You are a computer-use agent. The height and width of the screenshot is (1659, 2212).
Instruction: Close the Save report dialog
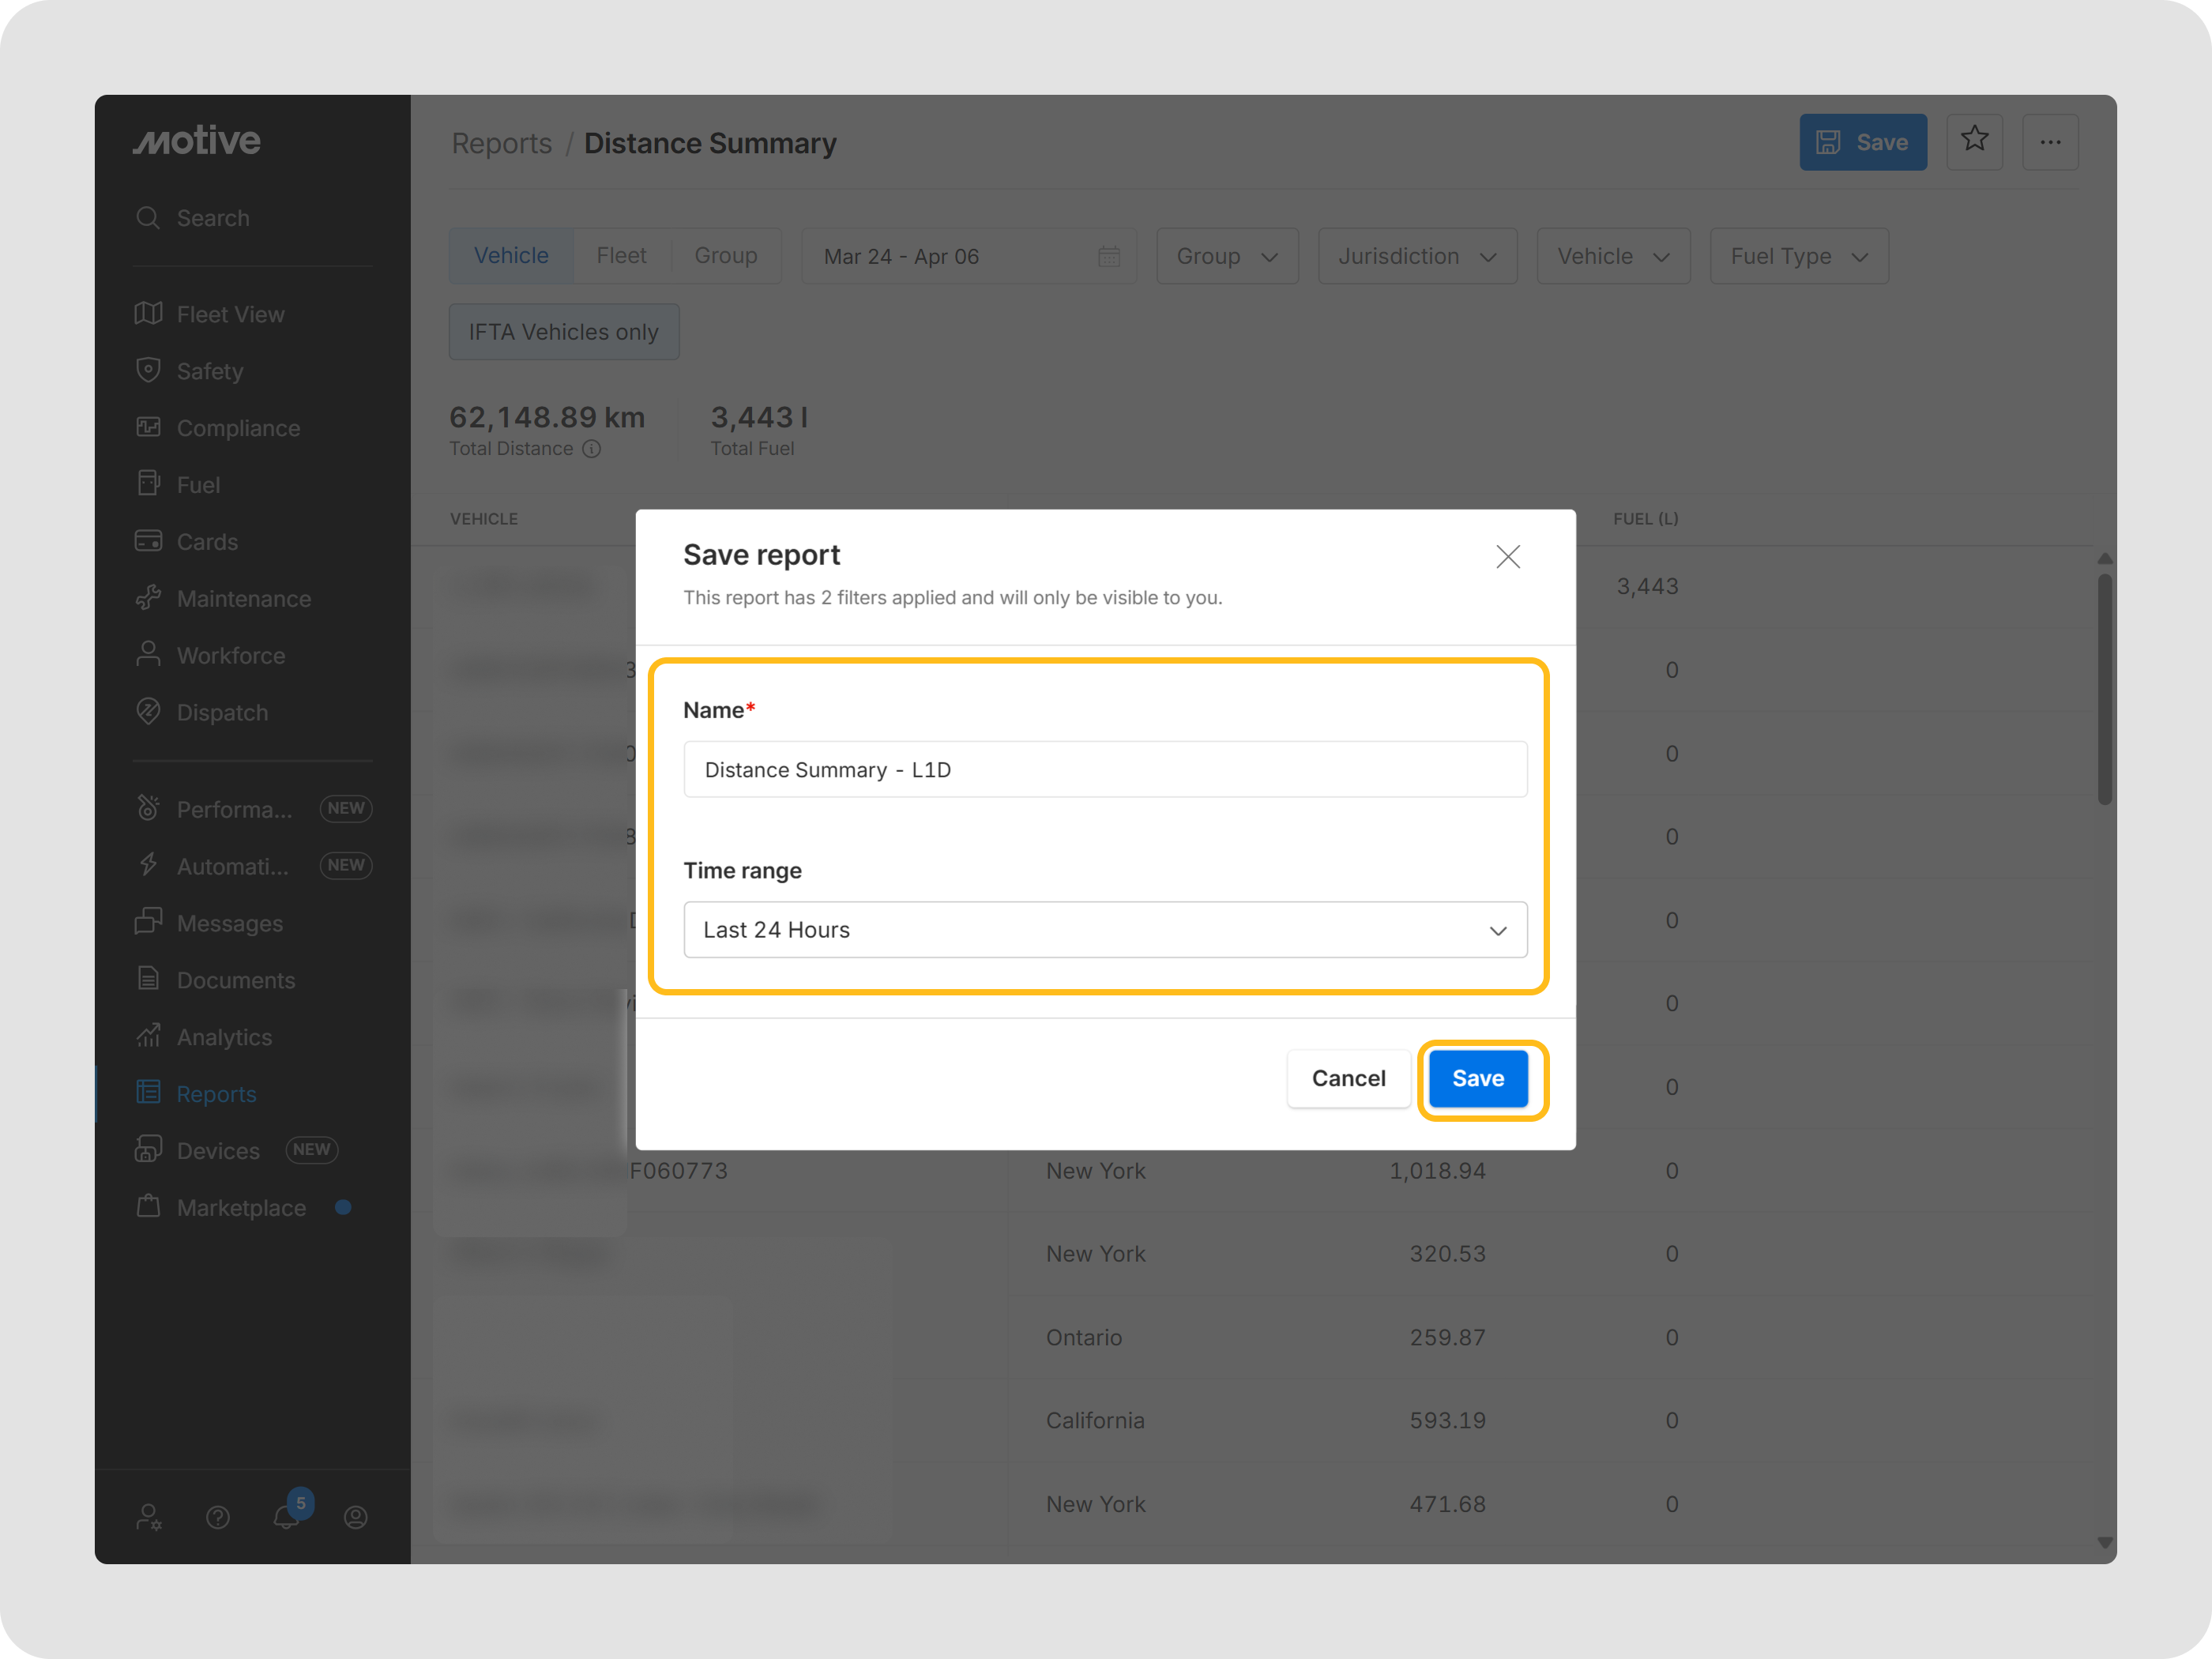(1507, 557)
